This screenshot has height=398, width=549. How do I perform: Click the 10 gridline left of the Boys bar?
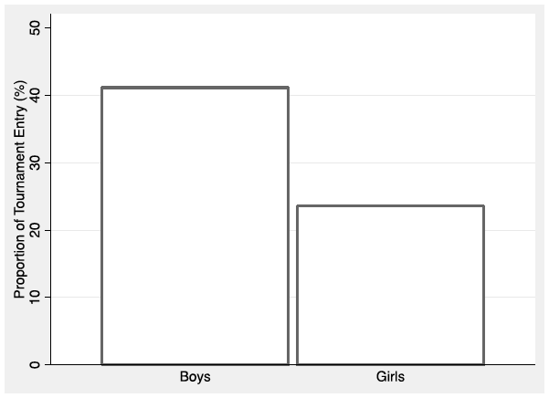(76, 298)
